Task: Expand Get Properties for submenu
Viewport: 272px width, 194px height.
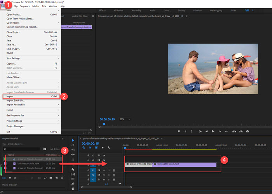Action: [x=31, y=115]
